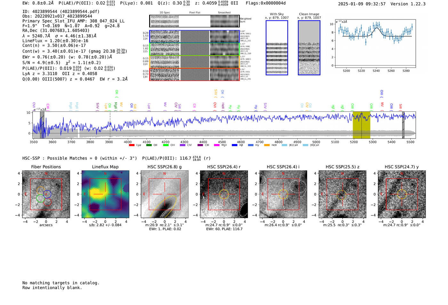Screen dimensions: 448x305
Task: Select the s/b: 2.82 +/- 0.084 caption
Action: point(105,225)
